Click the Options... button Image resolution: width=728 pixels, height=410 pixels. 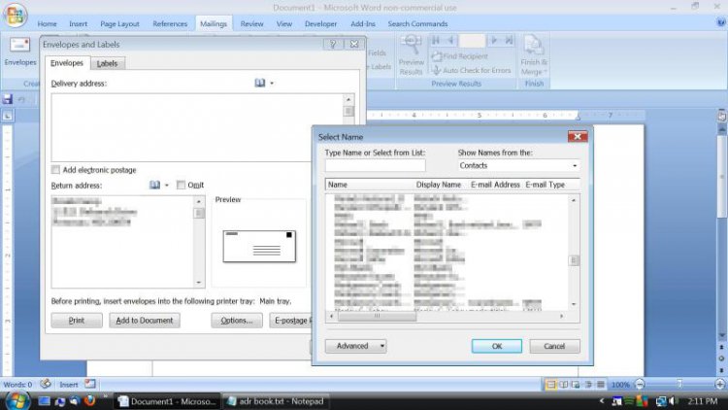pos(237,321)
